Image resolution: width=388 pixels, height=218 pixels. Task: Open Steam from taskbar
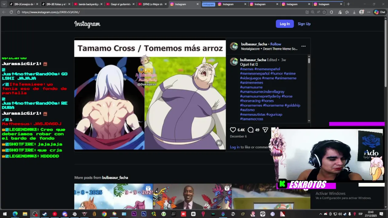point(45,214)
